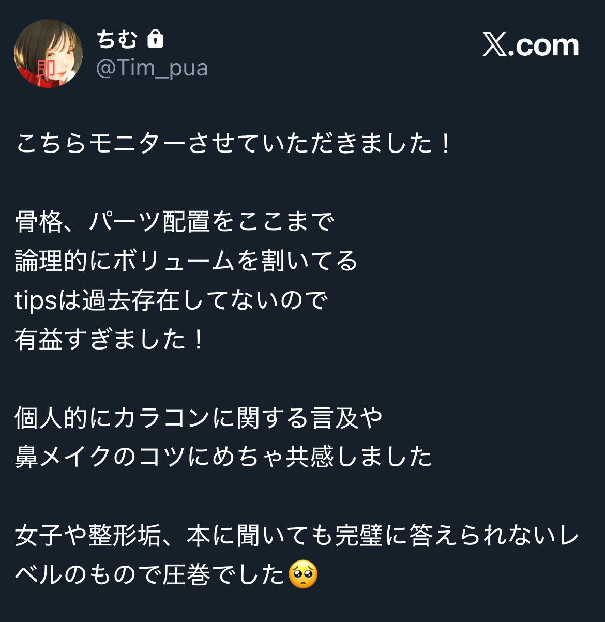This screenshot has width=605, height=622.
Task: Select the line 論理的にボリュームを割いてる
Action: click(186, 261)
